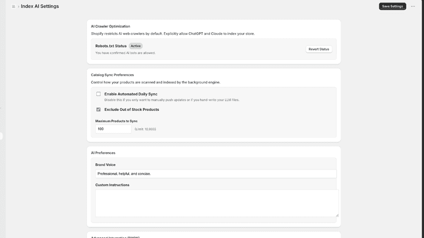The height and width of the screenshot is (238, 424).
Task: Click the Maximum Products to Sync label
Action: pos(116,121)
